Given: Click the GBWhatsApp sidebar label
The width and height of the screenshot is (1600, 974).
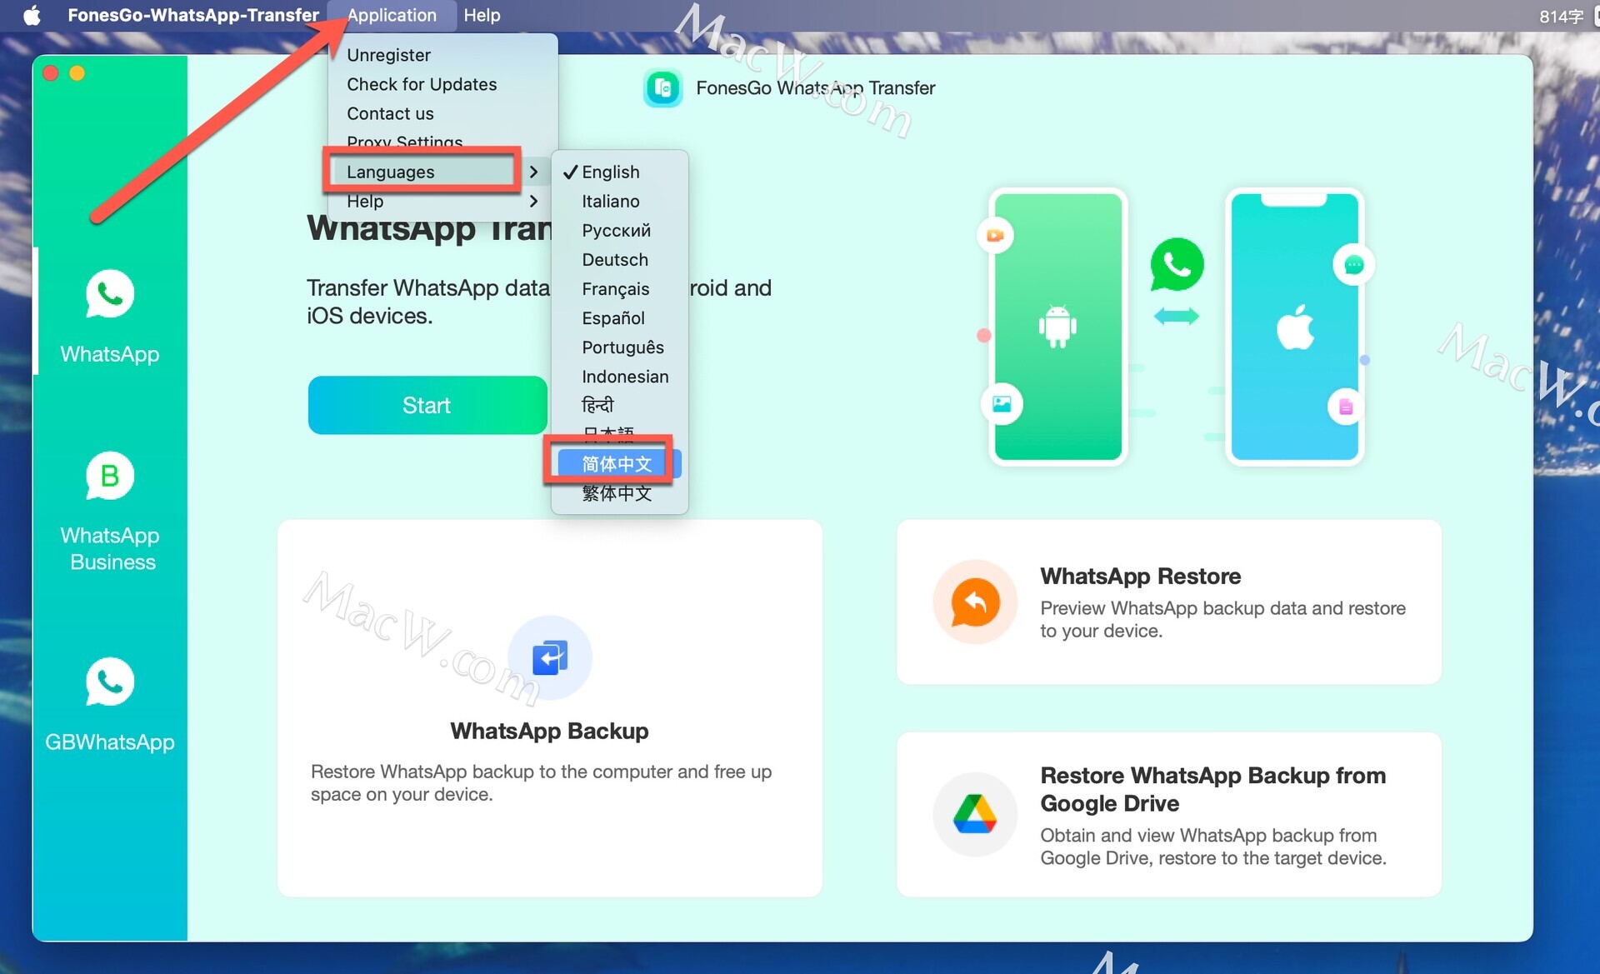Looking at the screenshot, I should pos(110,742).
